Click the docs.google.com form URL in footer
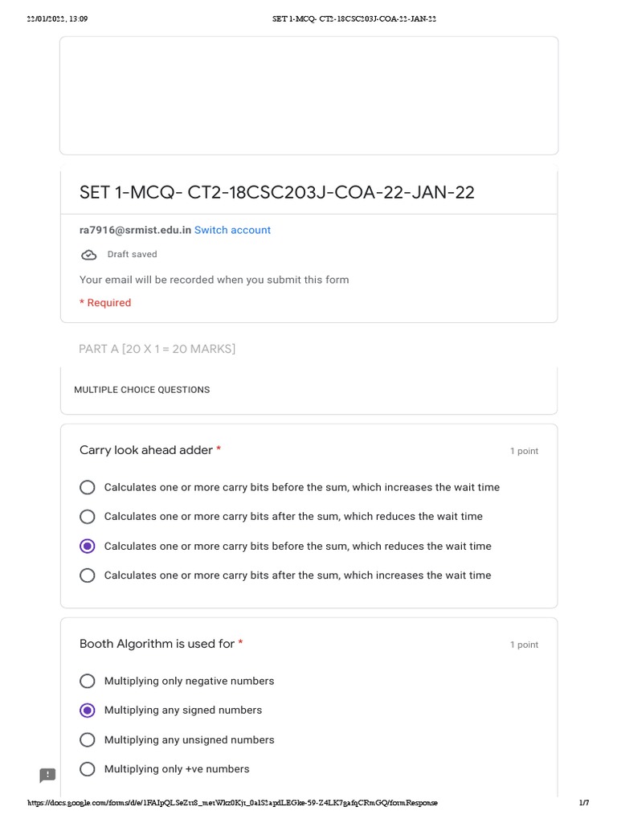 pos(233,803)
